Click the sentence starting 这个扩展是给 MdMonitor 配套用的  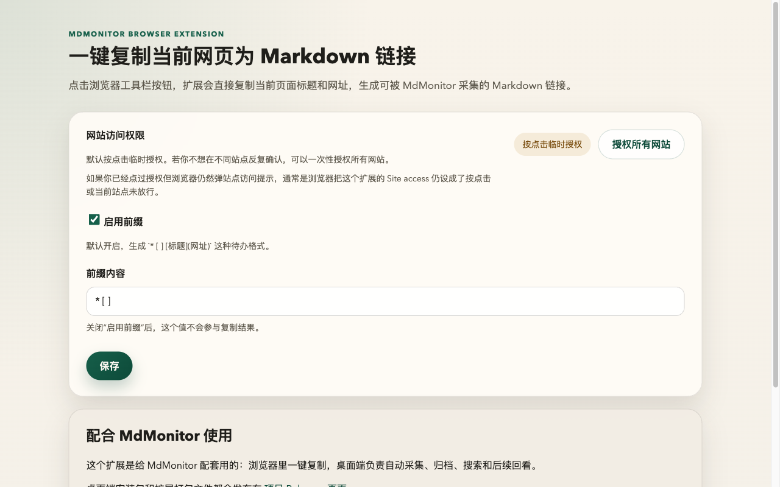click(x=313, y=466)
